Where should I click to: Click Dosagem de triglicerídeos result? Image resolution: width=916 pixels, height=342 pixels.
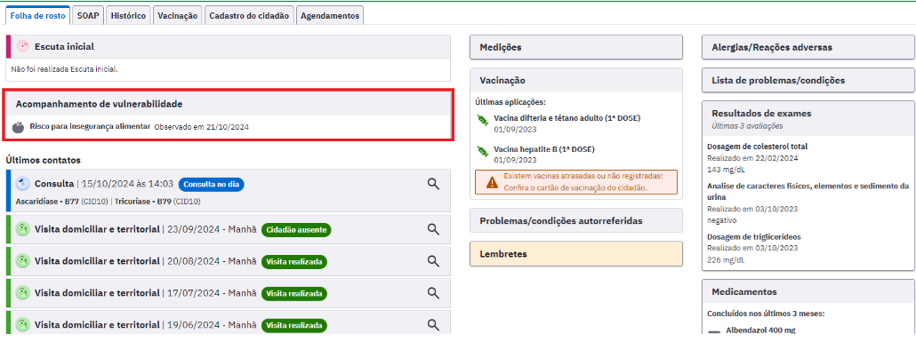[753, 237]
